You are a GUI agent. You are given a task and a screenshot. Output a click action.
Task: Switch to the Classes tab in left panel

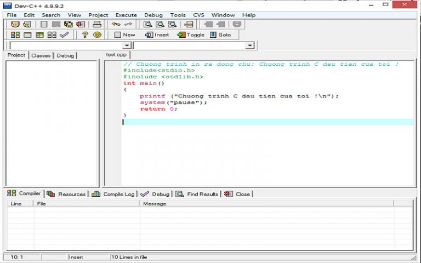point(41,55)
